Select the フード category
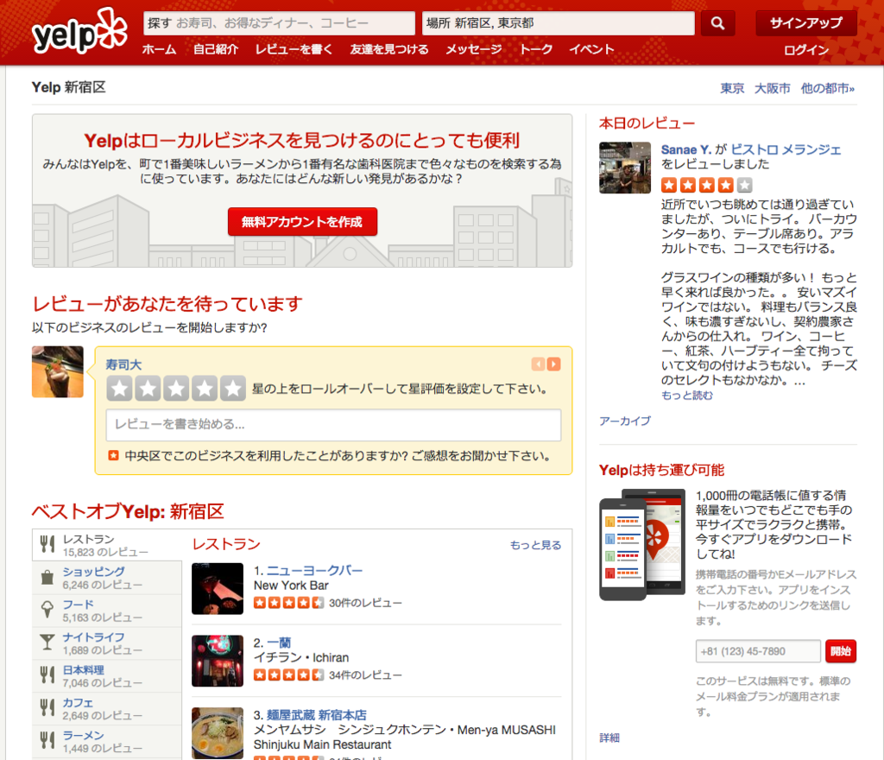Image resolution: width=884 pixels, height=760 pixels. click(107, 610)
